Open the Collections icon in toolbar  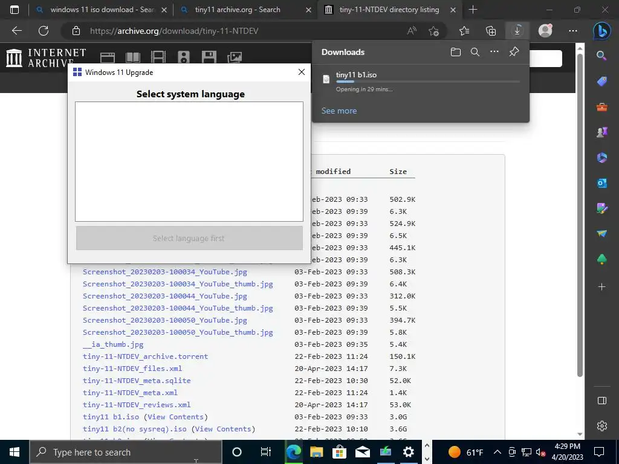[x=491, y=31]
